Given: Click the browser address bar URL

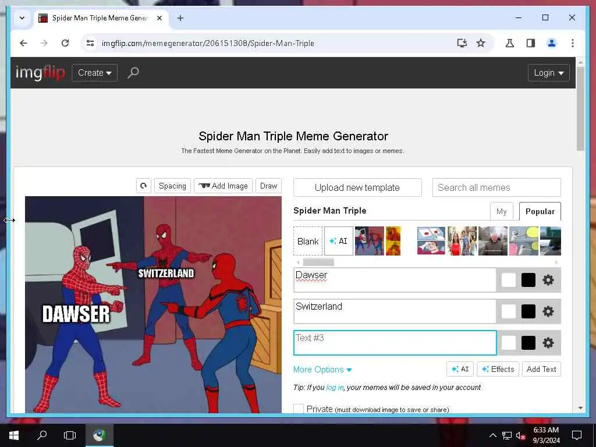Looking at the screenshot, I should [x=208, y=43].
